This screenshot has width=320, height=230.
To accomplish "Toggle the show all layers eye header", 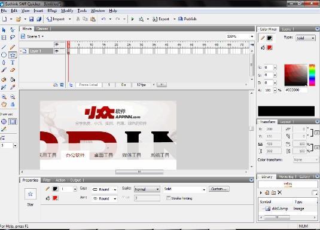I will point(57,44).
